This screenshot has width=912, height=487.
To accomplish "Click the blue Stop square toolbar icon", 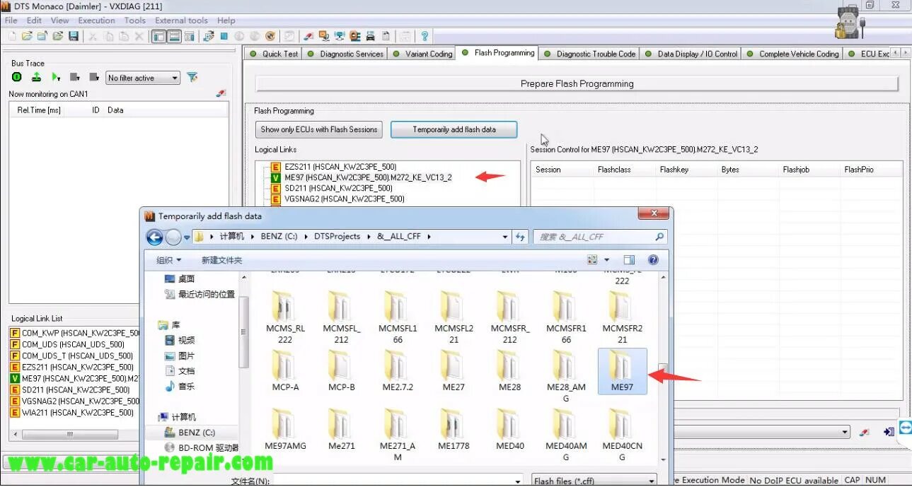I will click(224, 36).
